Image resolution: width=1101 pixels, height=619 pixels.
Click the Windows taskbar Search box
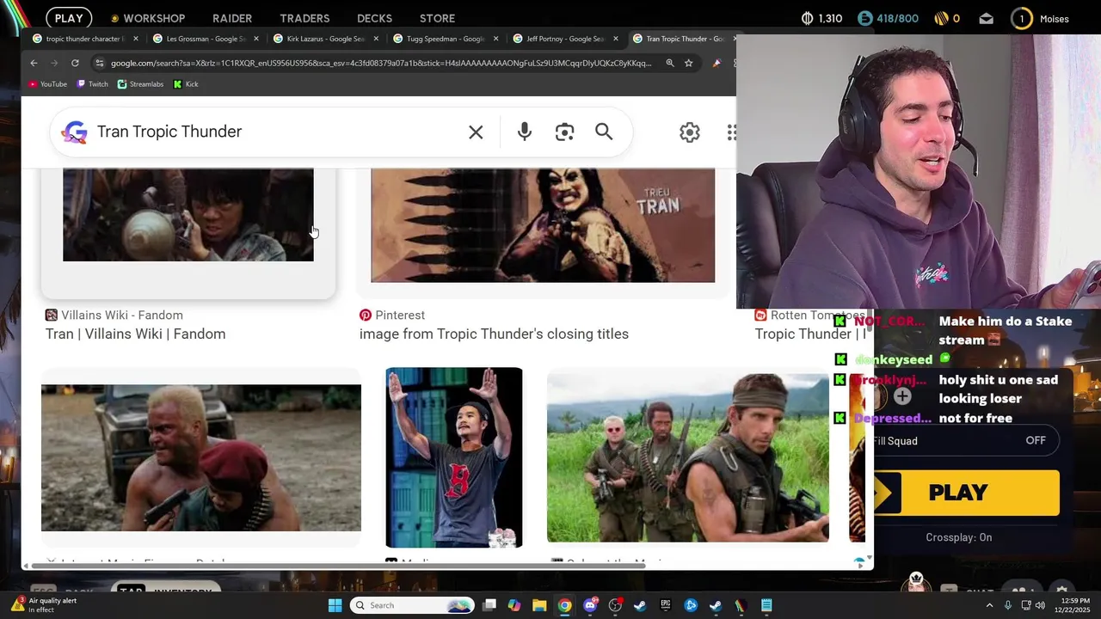point(412,605)
